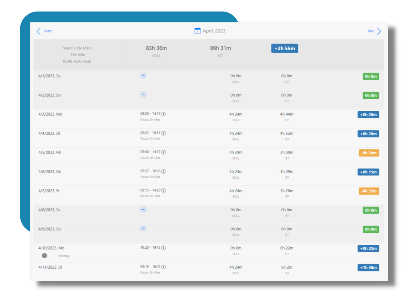Click the 19:20 - 19:42 time range
Screen dimensions: 410x299
click(150, 248)
